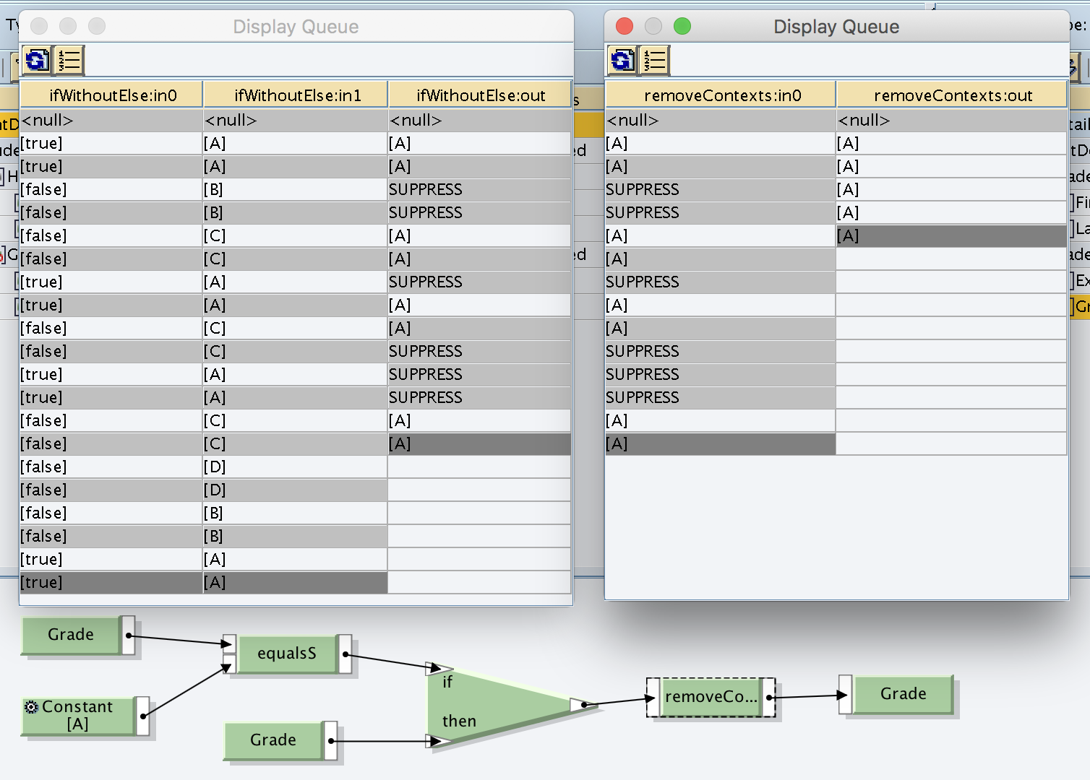Click output port of removeCo... node
The image size is (1090, 780).
(769, 698)
